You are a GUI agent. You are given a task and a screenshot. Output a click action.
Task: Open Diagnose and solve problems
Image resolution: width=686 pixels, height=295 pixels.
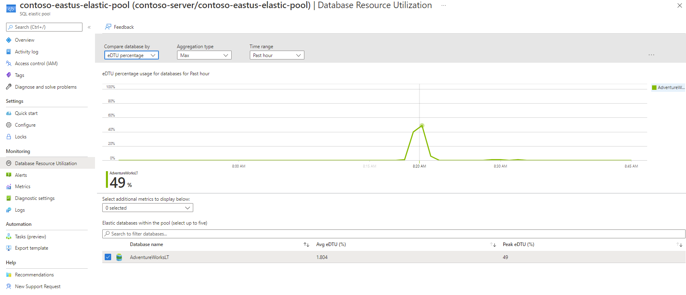[46, 87]
